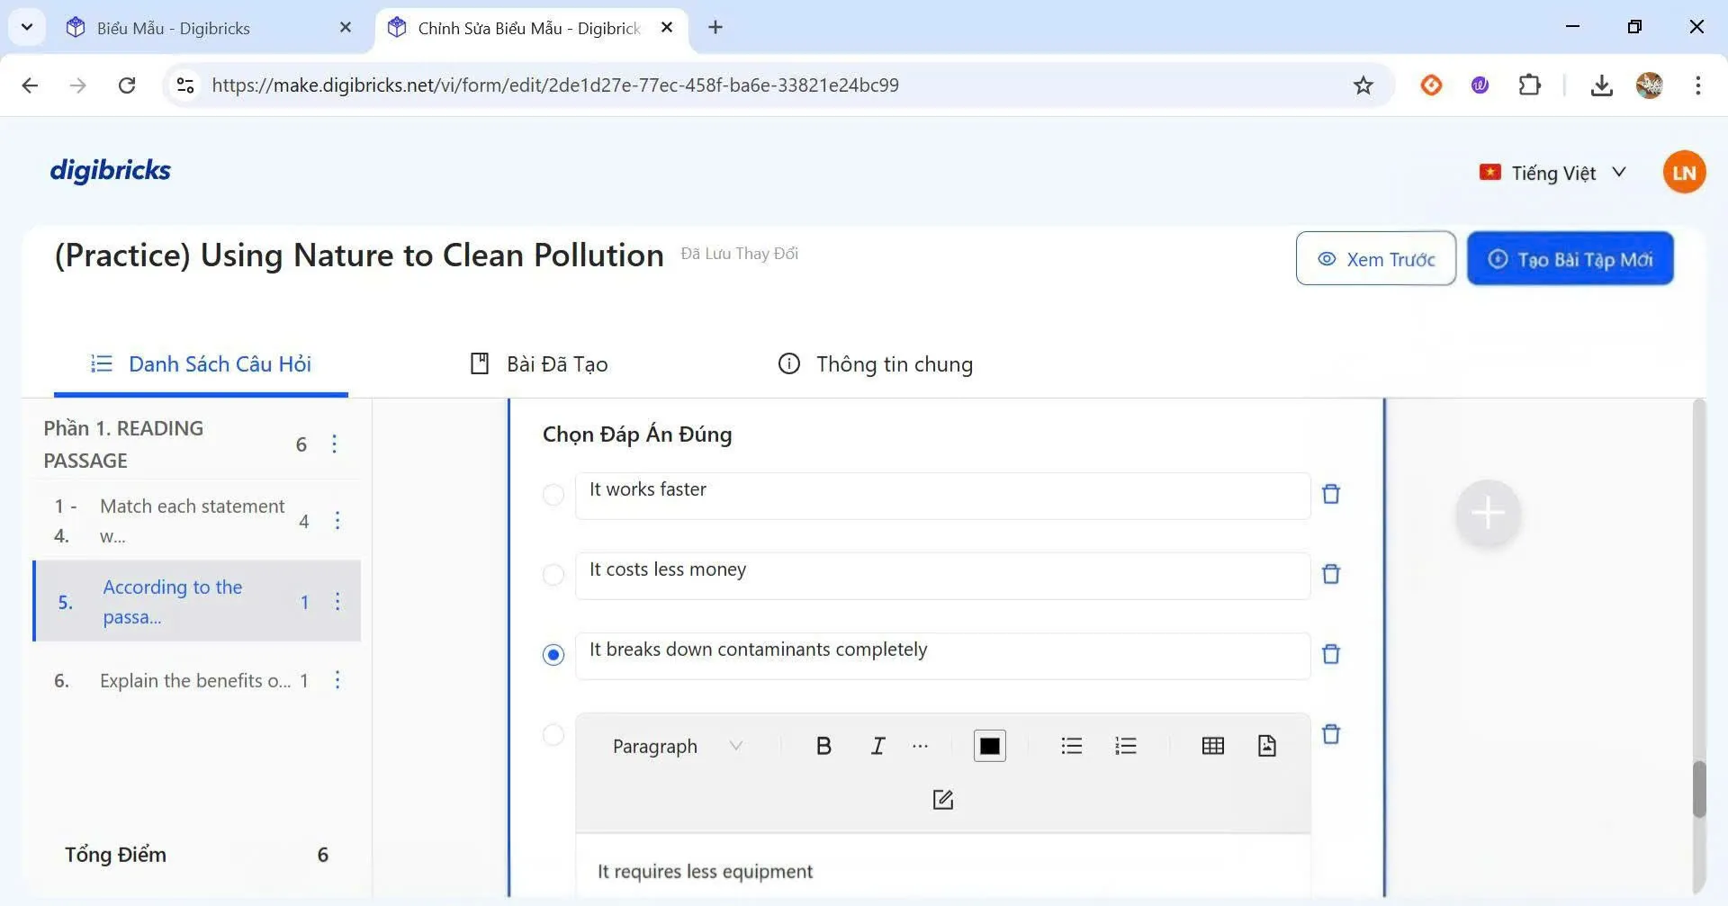Select "It works faster" as correct answer
Image resolution: width=1728 pixels, height=906 pixels.
[553, 495]
